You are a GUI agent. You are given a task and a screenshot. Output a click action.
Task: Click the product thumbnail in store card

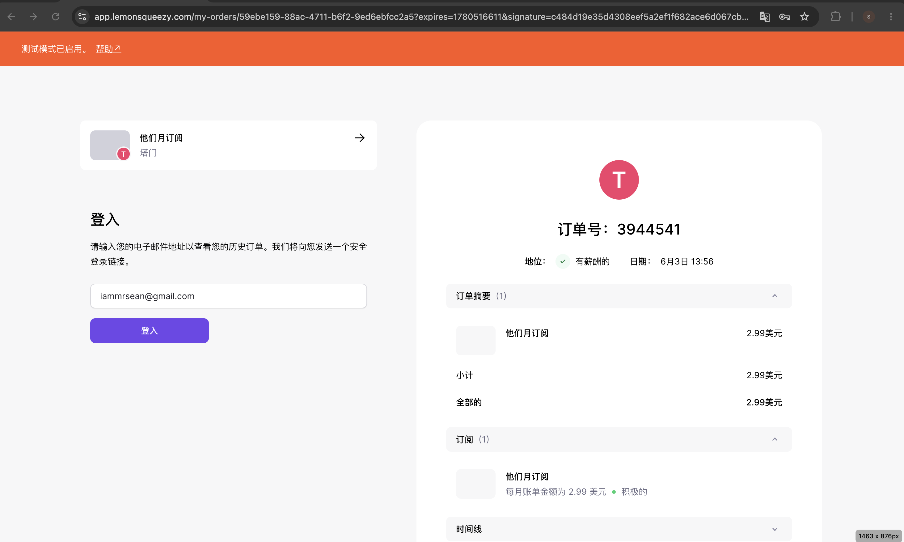[110, 145]
